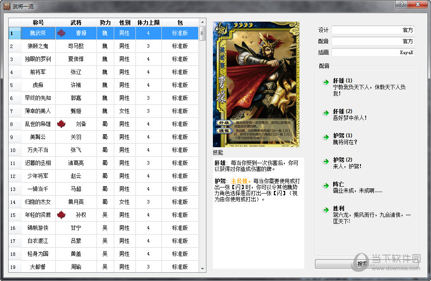Image resolution: width=431 pixels, height=281 pixels.
Task: Click the title 乱世的枭雄 cell
Action: click(38, 124)
